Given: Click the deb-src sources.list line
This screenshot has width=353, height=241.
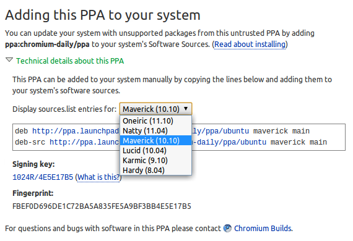Looking at the screenshot, I should [x=171, y=142].
